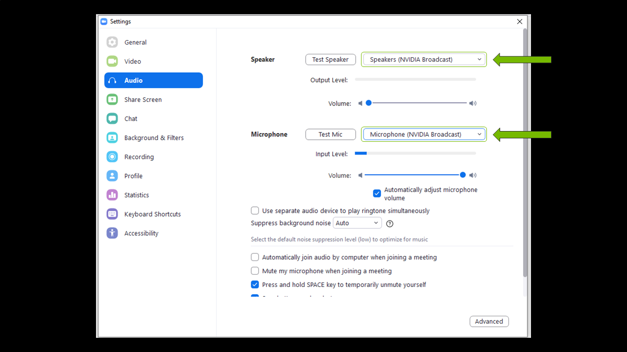Open the General settings icon
Image resolution: width=627 pixels, height=352 pixels.
[112, 43]
